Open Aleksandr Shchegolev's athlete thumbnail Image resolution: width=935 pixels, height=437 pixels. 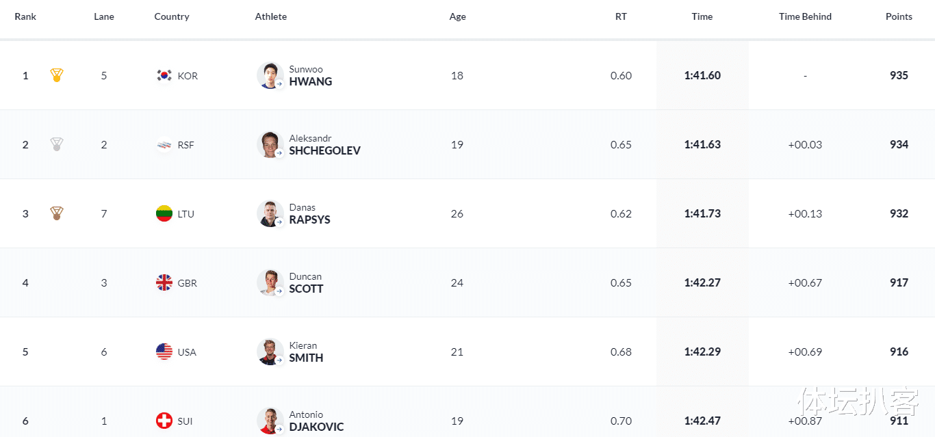[270, 144]
